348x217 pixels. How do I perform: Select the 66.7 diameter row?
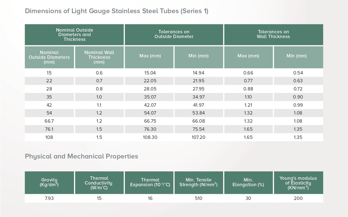click(x=49, y=121)
